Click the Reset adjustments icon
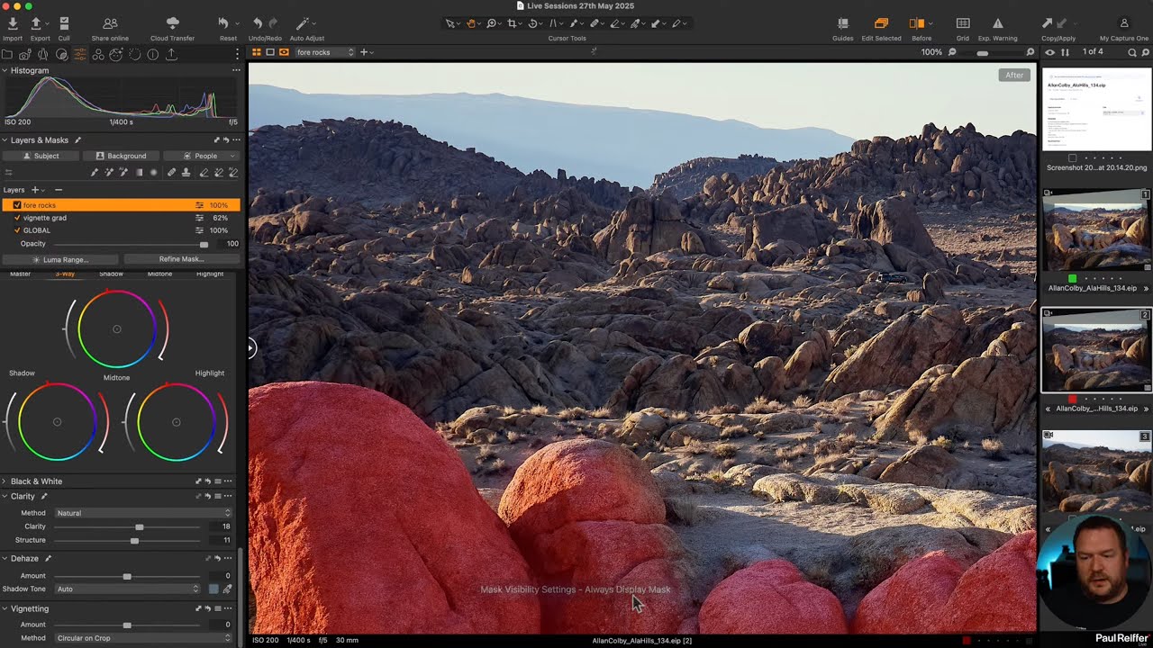The image size is (1153, 648). point(223,23)
